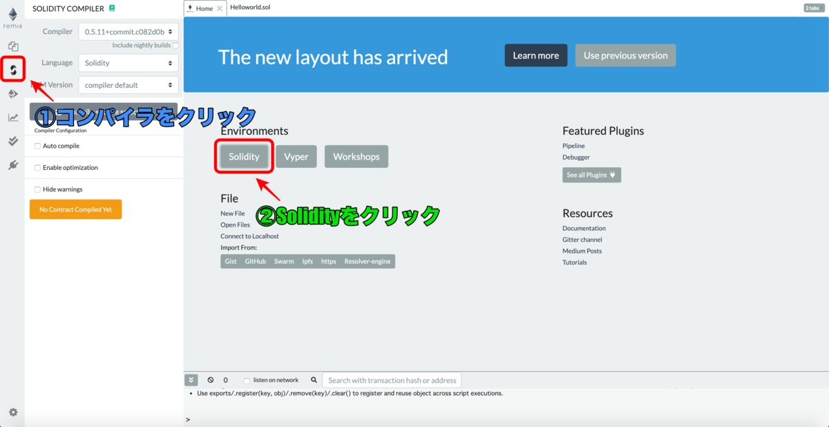Screen dimensions: 829x427
Task: Click the terminal command prompt line
Action: 506,419
